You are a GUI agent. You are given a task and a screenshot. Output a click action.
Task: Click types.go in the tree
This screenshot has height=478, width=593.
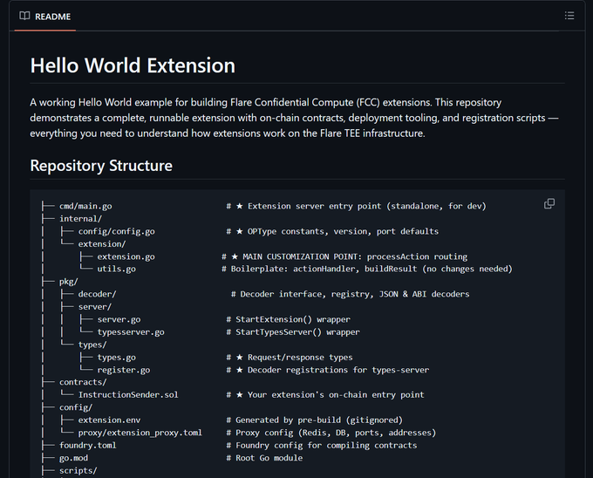[117, 357]
